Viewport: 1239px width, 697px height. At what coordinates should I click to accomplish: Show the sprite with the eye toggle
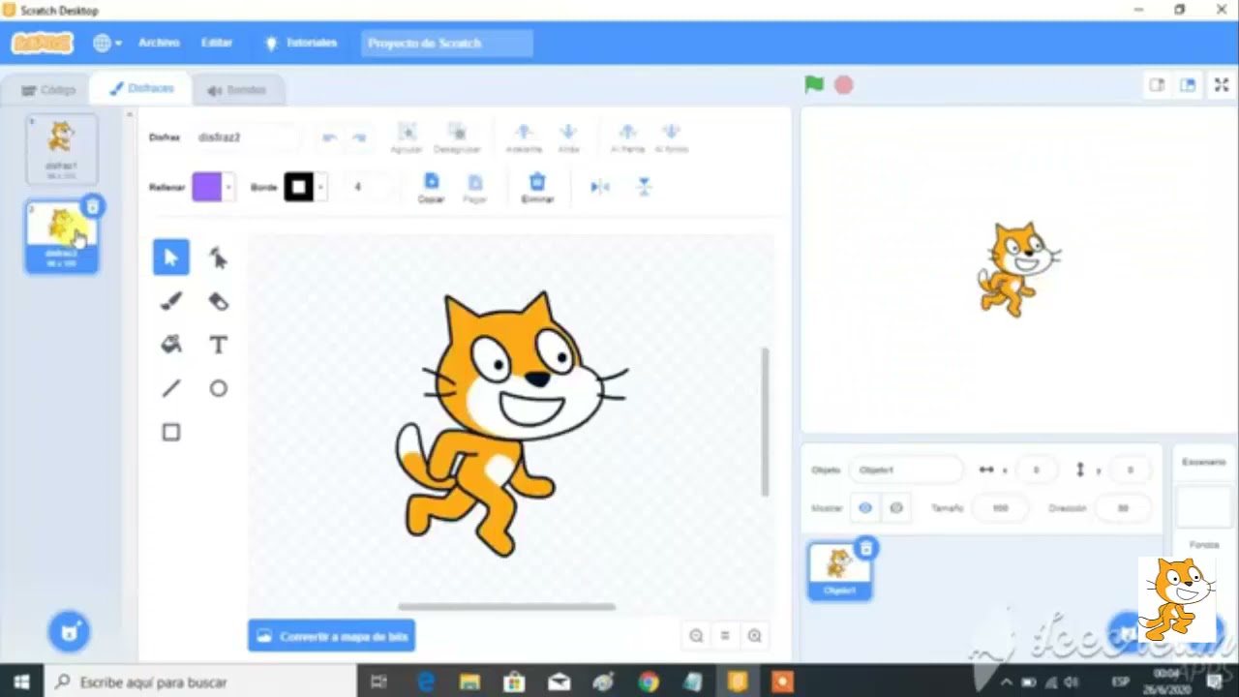pyautogui.click(x=865, y=507)
